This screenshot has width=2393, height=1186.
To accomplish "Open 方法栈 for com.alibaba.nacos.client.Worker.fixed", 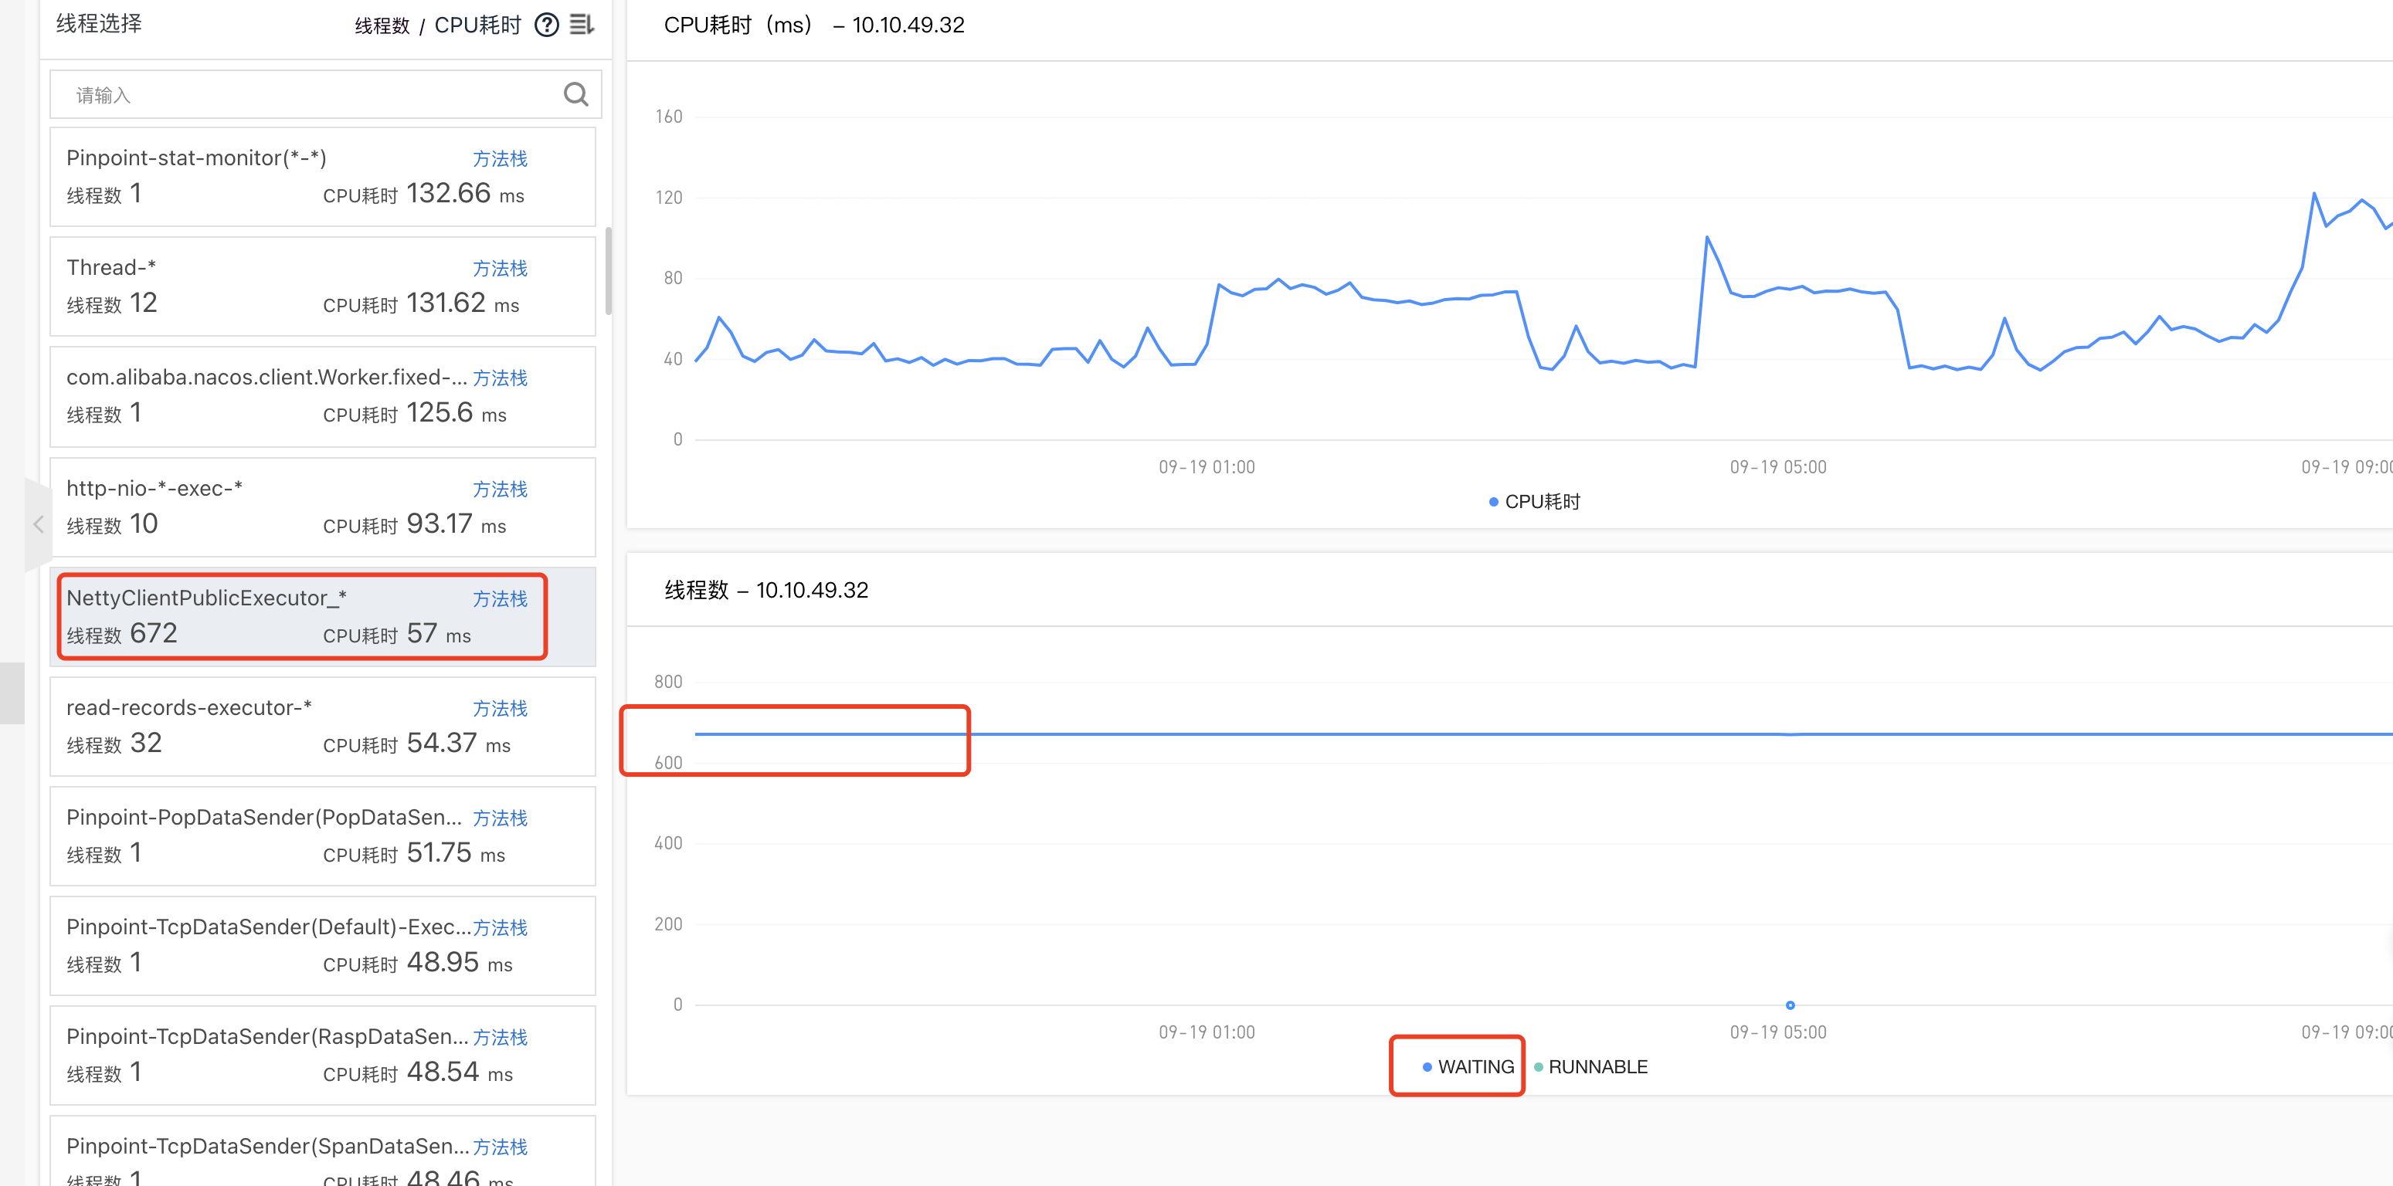I will (500, 378).
